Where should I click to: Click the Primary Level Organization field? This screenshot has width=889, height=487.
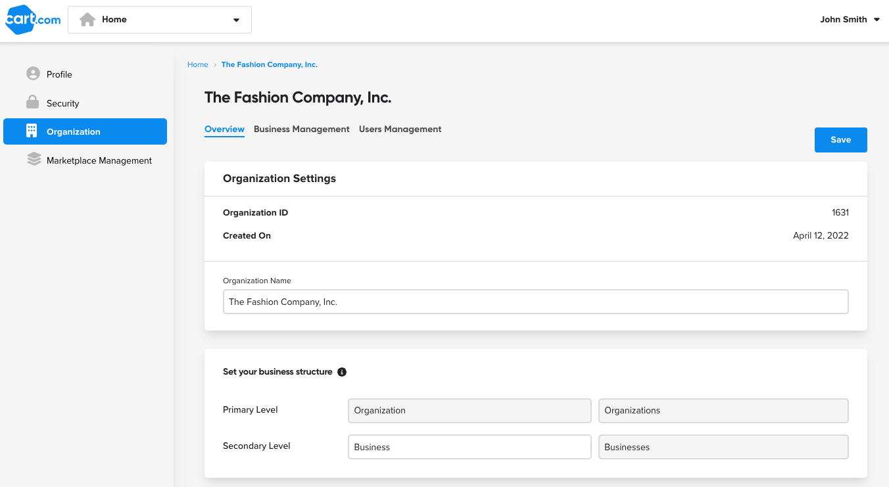[x=469, y=410]
